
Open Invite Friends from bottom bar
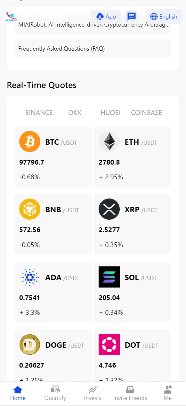130,394
